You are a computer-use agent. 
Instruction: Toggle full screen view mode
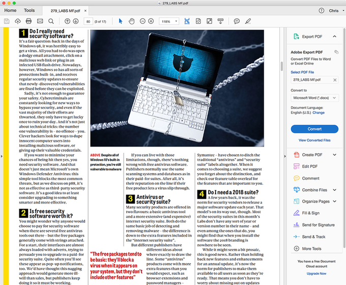click(209, 21)
